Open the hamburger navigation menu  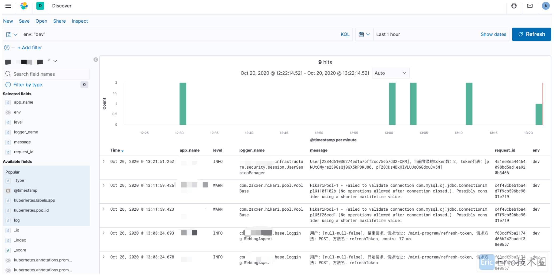coord(8,6)
